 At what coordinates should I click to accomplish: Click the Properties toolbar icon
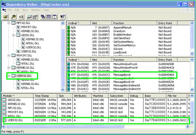(x=35, y=16)
